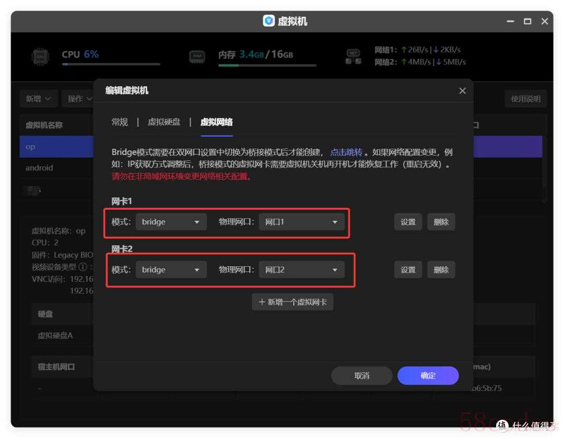564x438 pixels.
Task: Click the 点击跳转 link
Action: [346, 152]
